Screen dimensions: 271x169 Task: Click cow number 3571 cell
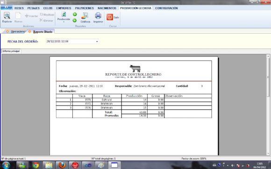tap(82, 100)
